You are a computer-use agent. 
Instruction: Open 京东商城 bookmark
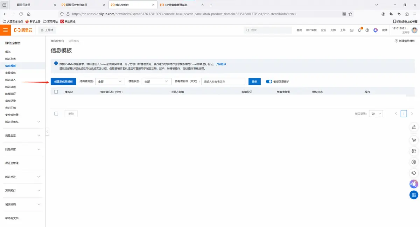click(x=68, y=22)
